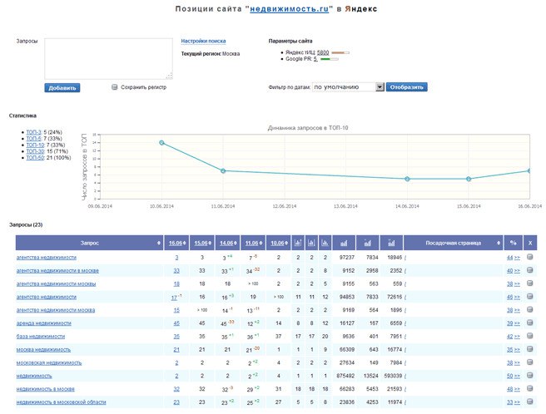Click the % column header
Viewport: 546px width, 414px height.
513,244
